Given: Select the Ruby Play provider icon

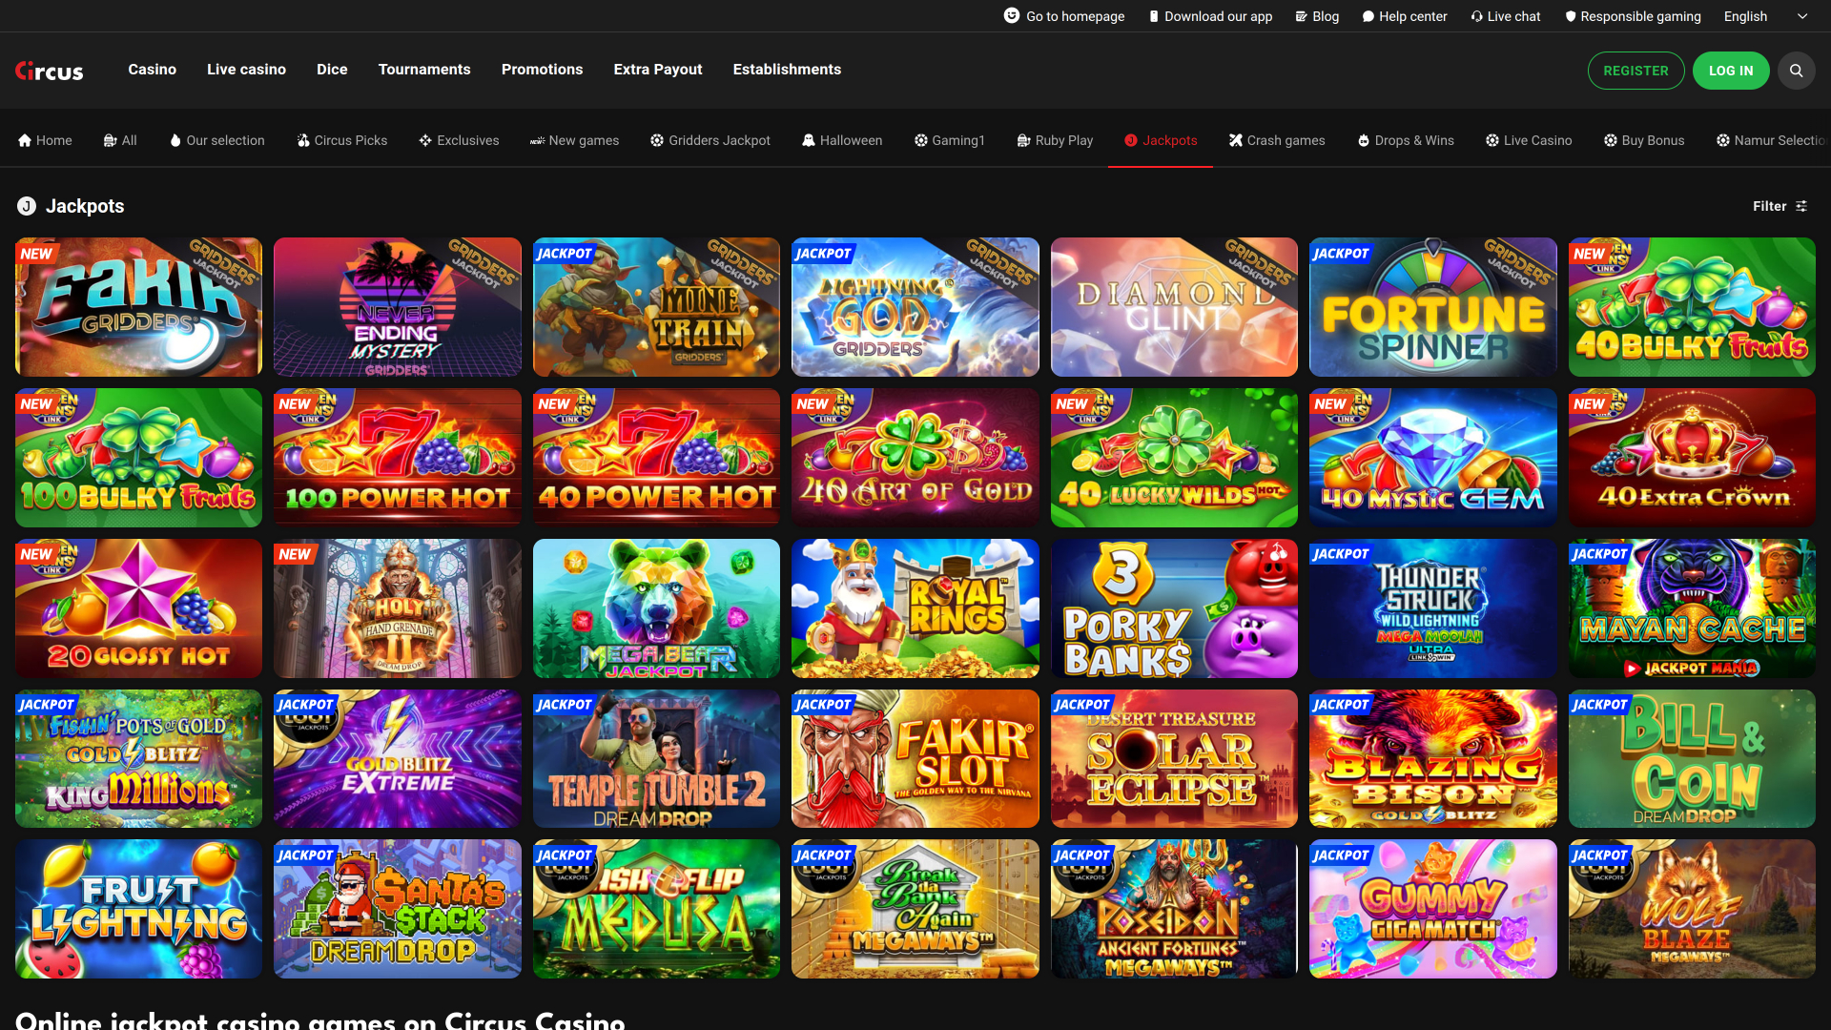Looking at the screenshot, I should (1022, 140).
